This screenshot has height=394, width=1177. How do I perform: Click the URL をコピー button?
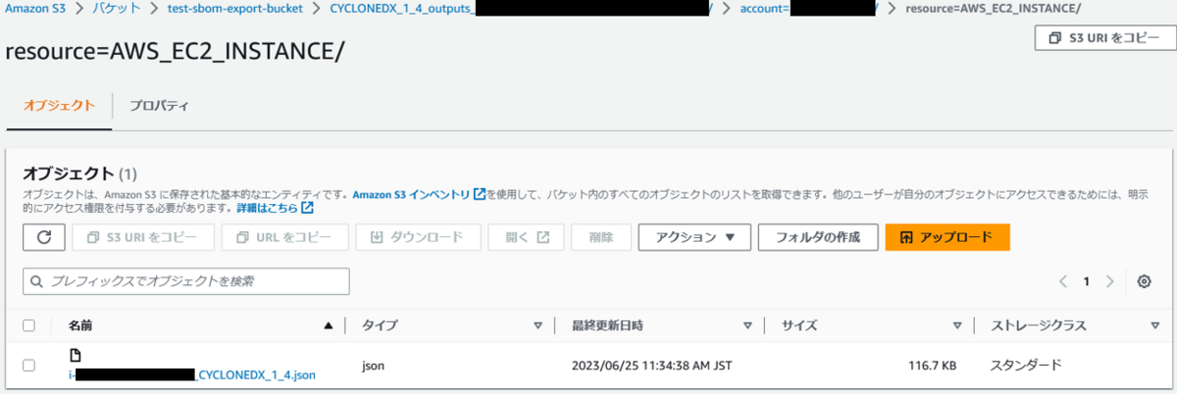point(284,237)
